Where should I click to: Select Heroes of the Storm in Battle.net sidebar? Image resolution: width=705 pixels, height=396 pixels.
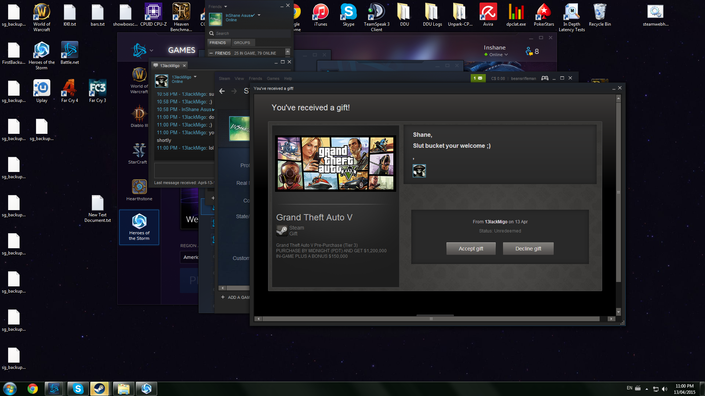tap(139, 227)
